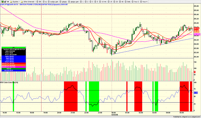Click the 25 RSI scale label
Viewport: 201px width, 118px height.
pos(195,104)
